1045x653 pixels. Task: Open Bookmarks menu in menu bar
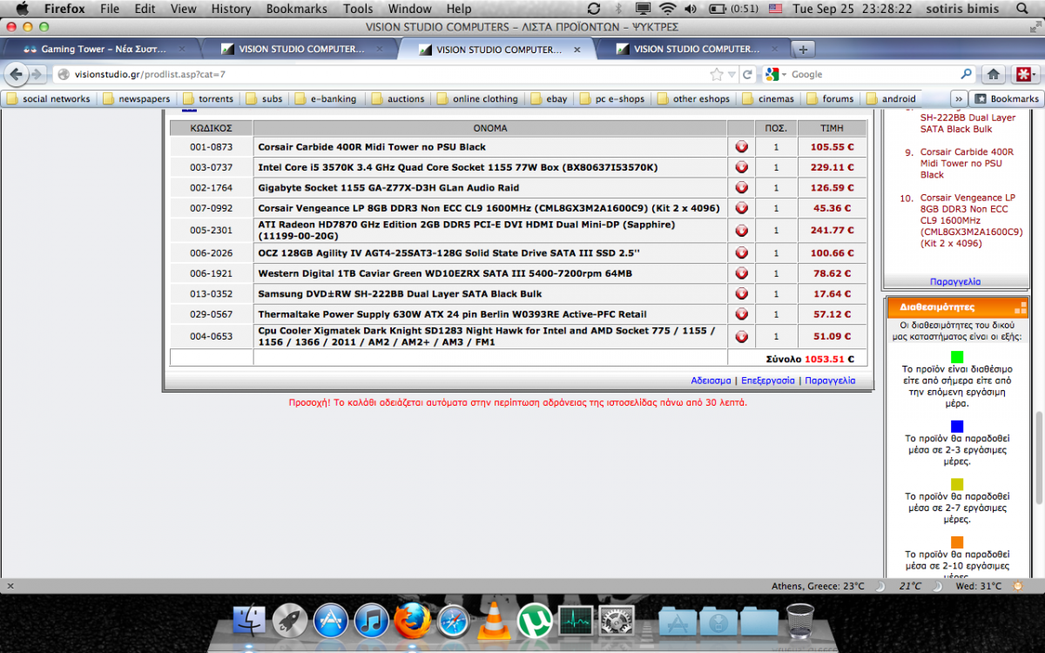pos(297,9)
